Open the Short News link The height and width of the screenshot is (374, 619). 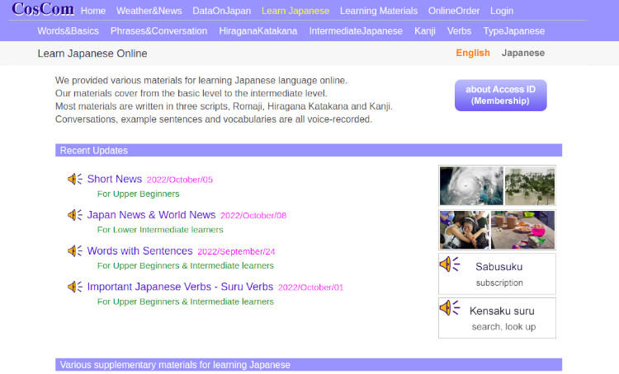(115, 179)
